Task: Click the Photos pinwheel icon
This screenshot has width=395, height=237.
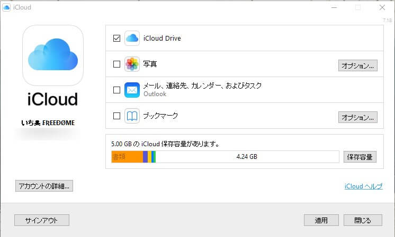Action: tap(132, 64)
